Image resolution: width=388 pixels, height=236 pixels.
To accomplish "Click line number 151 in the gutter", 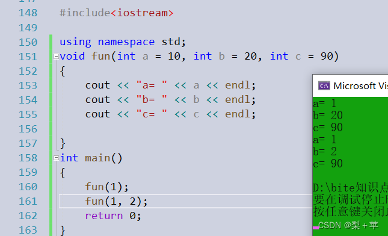I will (28, 57).
